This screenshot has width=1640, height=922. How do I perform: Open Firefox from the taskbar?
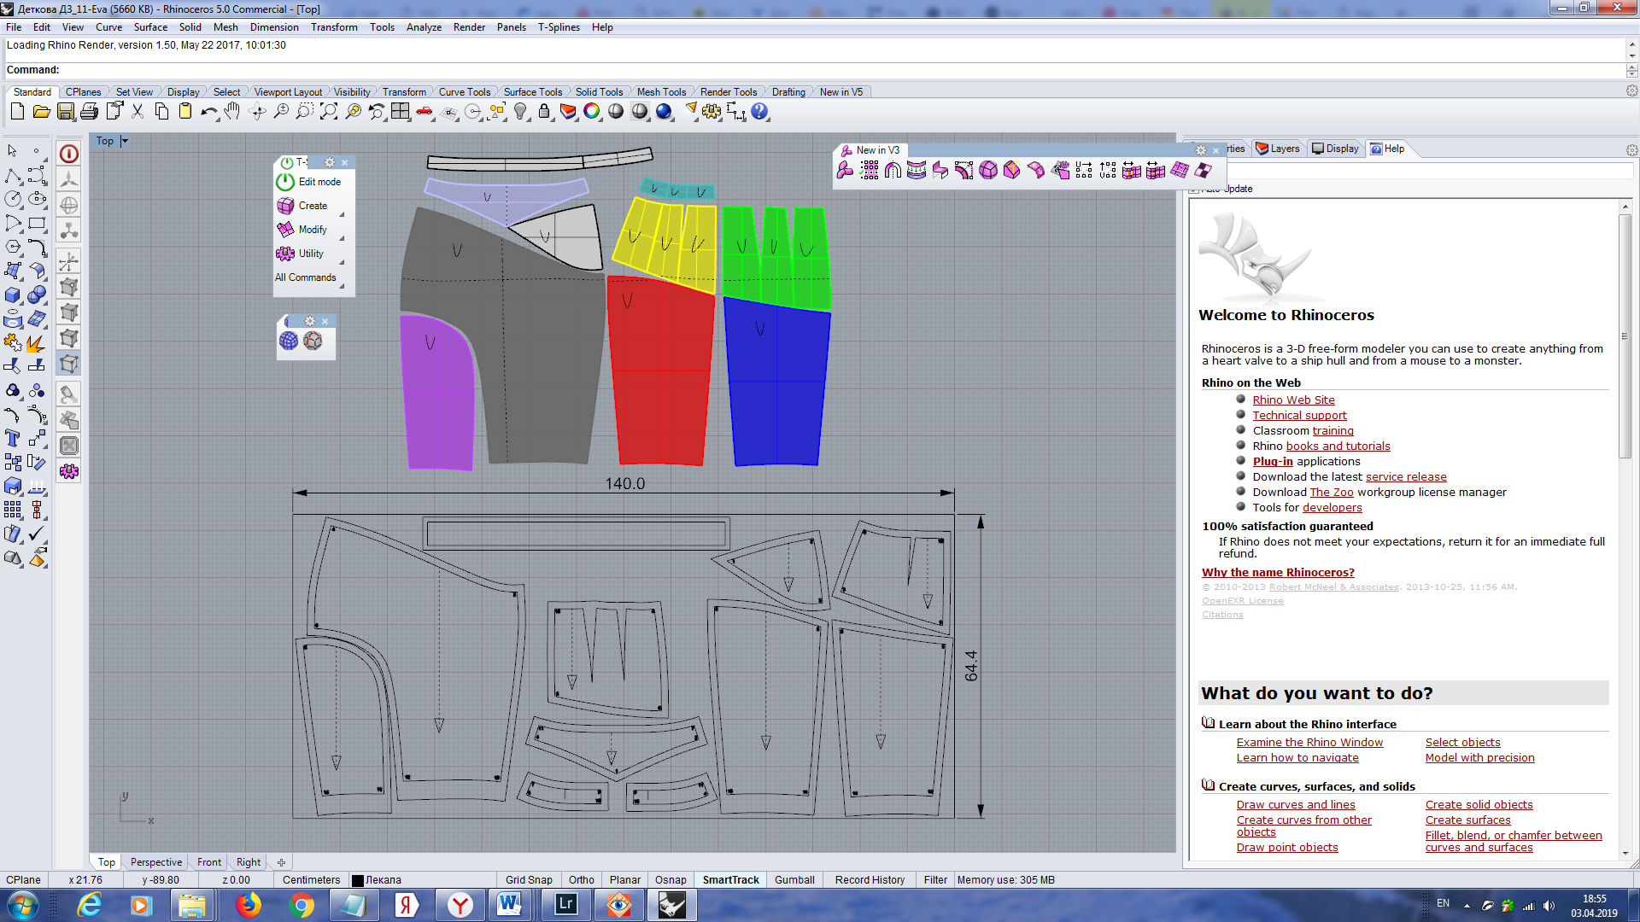coord(249,905)
